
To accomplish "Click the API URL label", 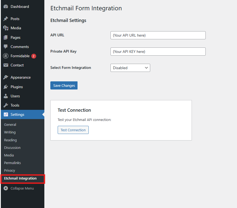I will pyautogui.click(x=57, y=35).
